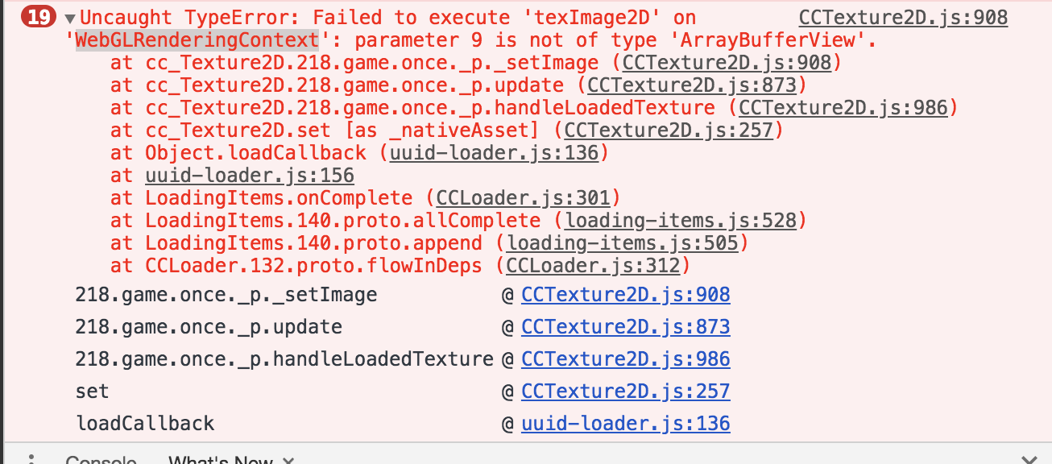Switch to the Console drawer tab
The width and height of the screenshot is (1052, 464).
(x=101, y=461)
